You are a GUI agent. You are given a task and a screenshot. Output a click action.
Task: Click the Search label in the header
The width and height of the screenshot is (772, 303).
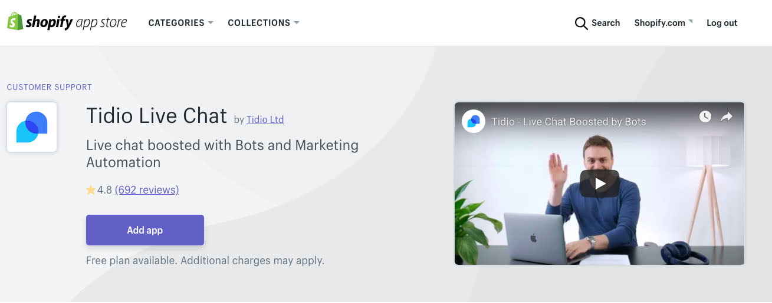606,23
